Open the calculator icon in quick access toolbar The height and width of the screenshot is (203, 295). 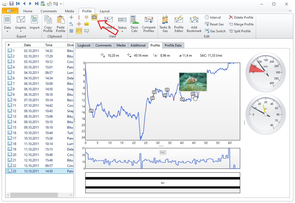point(43,3)
